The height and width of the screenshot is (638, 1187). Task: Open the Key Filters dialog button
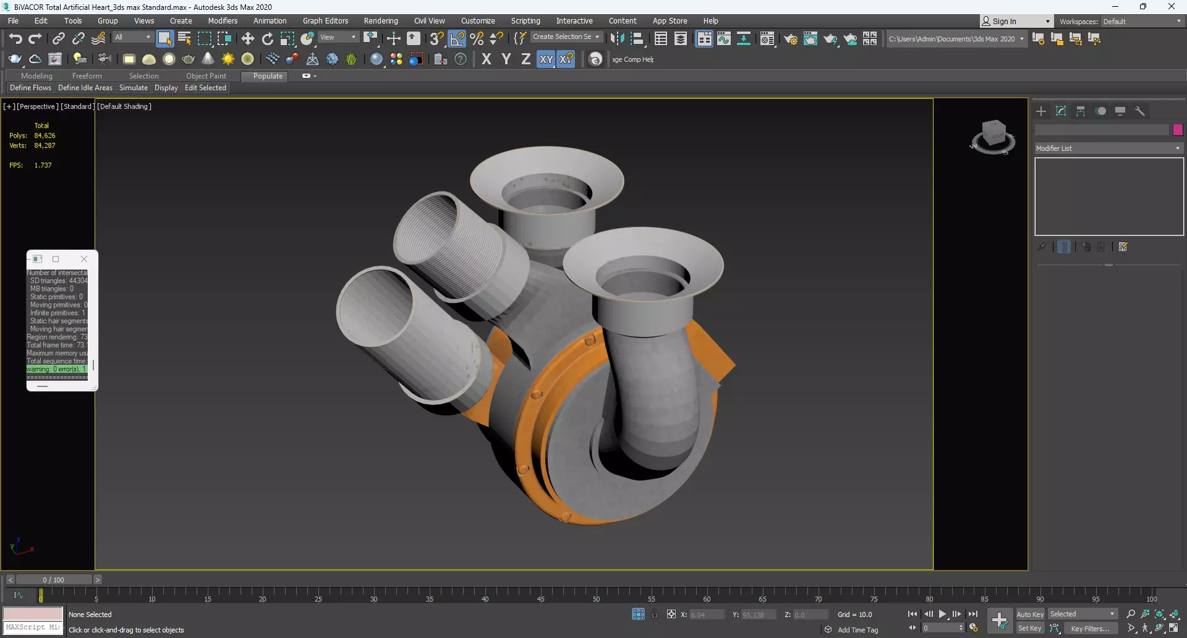(1091, 628)
